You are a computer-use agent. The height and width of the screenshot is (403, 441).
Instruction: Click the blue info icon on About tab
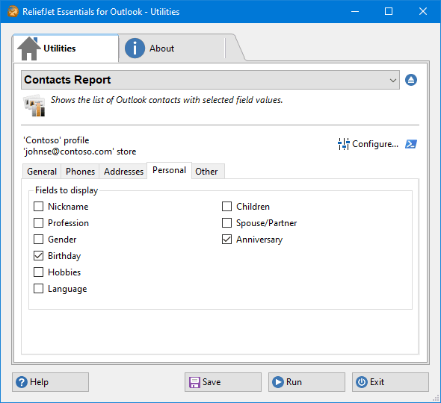tap(135, 49)
